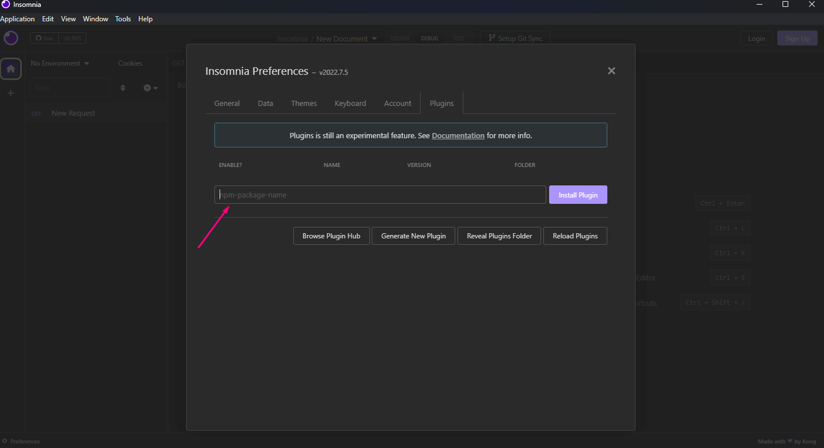Switch to the DESIGN view
The height and width of the screenshot is (448, 824).
[x=400, y=39]
